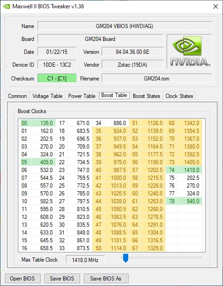Select boost clock cell 1000.0
This screenshot has height=286, width=223.
tap(117, 178)
